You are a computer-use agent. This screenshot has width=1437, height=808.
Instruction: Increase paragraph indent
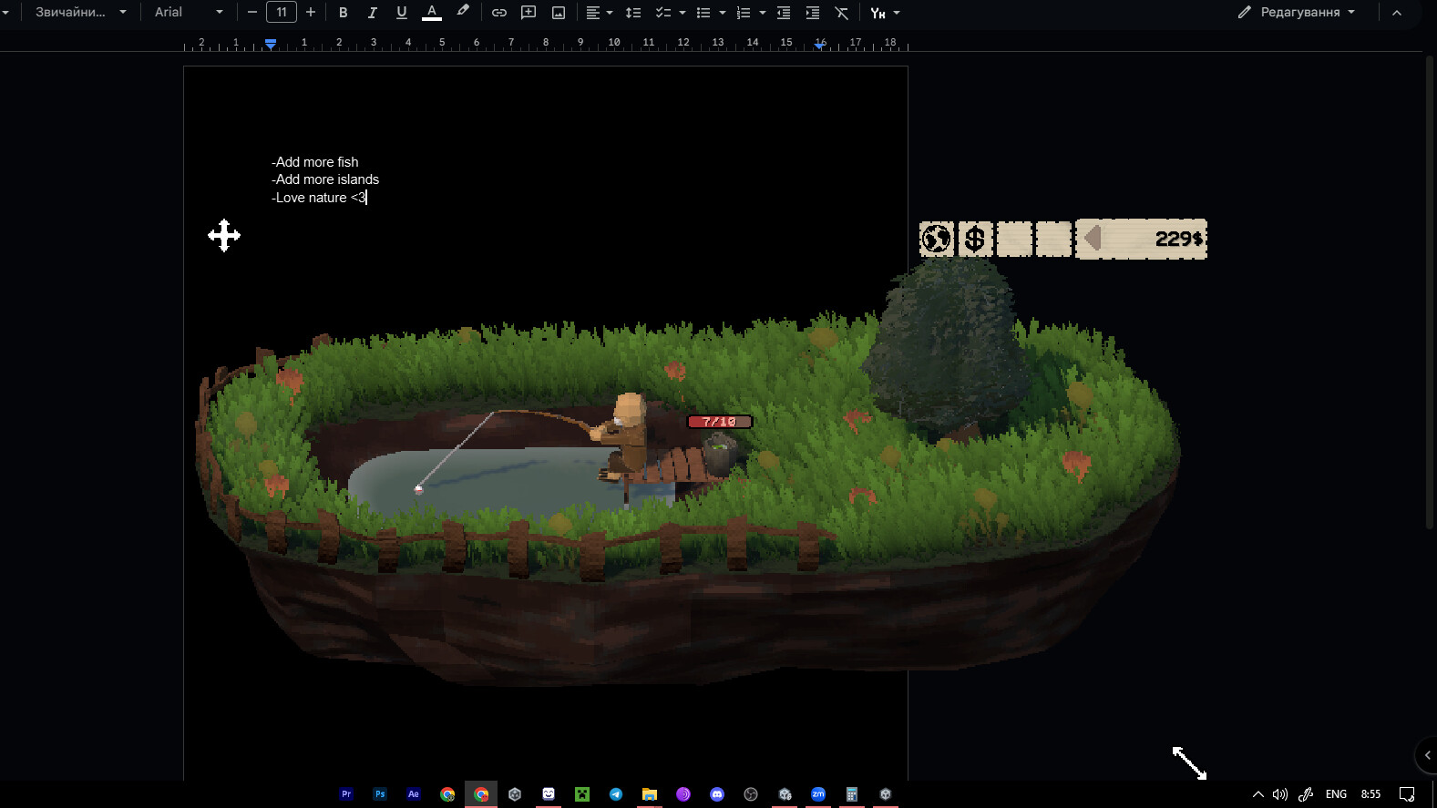click(x=813, y=13)
